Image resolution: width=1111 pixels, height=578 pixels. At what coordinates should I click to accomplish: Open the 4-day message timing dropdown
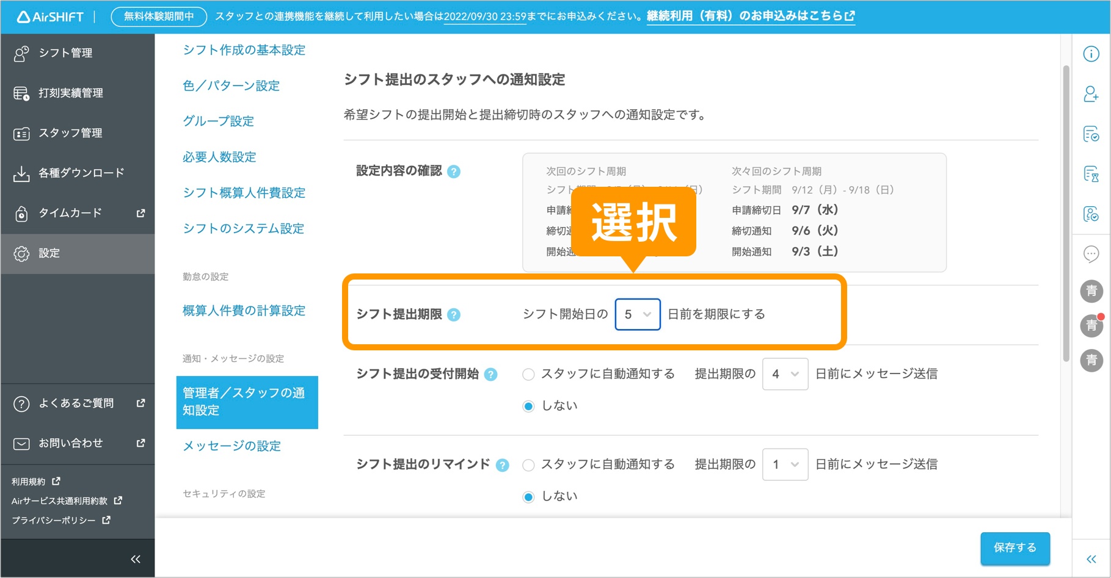pyautogui.click(x=785, y=374)
